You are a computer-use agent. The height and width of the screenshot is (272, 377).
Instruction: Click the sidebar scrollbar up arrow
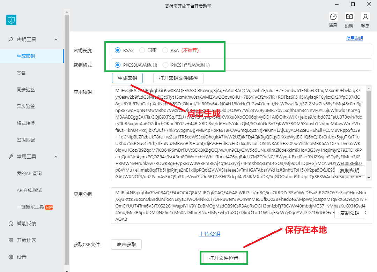point(67,12)
